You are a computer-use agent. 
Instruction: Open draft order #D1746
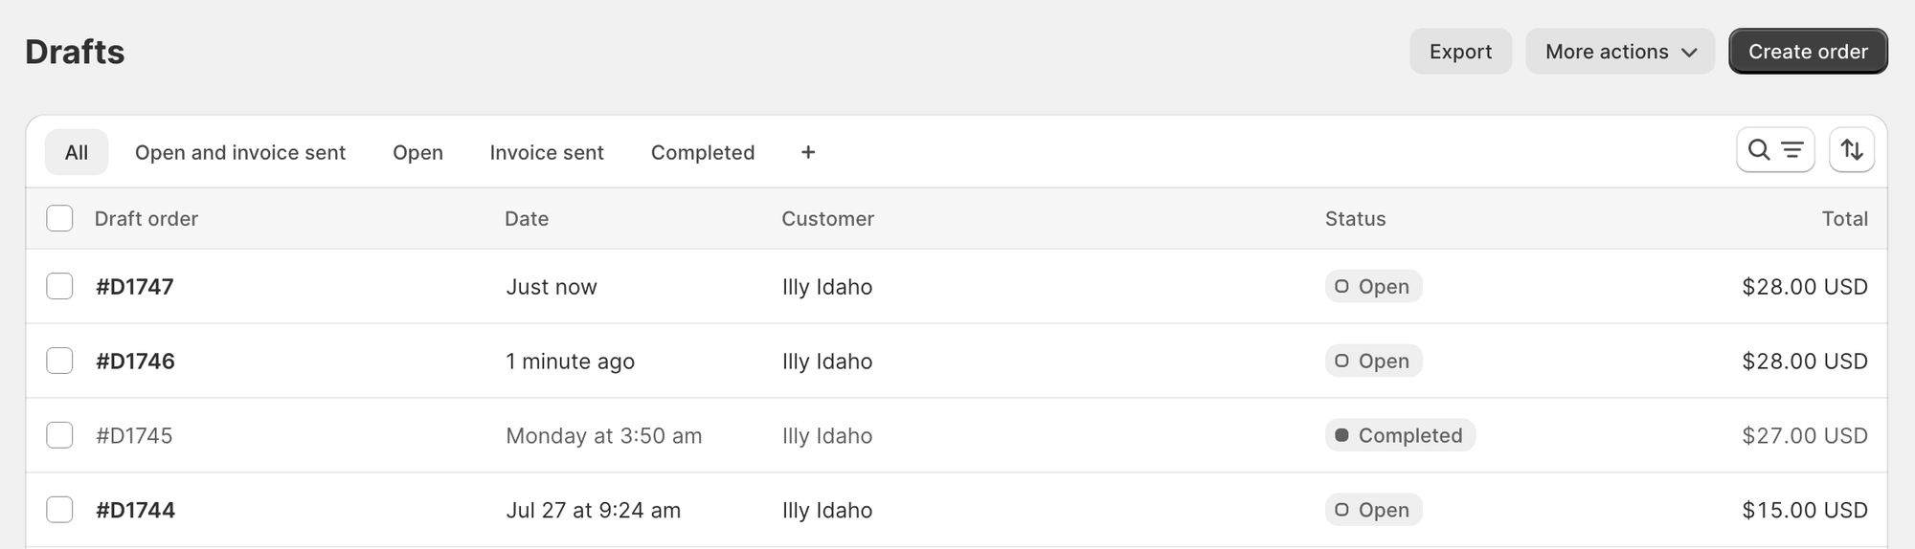point(135,362)
